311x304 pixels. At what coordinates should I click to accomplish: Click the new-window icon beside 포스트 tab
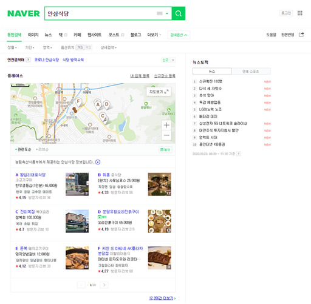(123, 35)
